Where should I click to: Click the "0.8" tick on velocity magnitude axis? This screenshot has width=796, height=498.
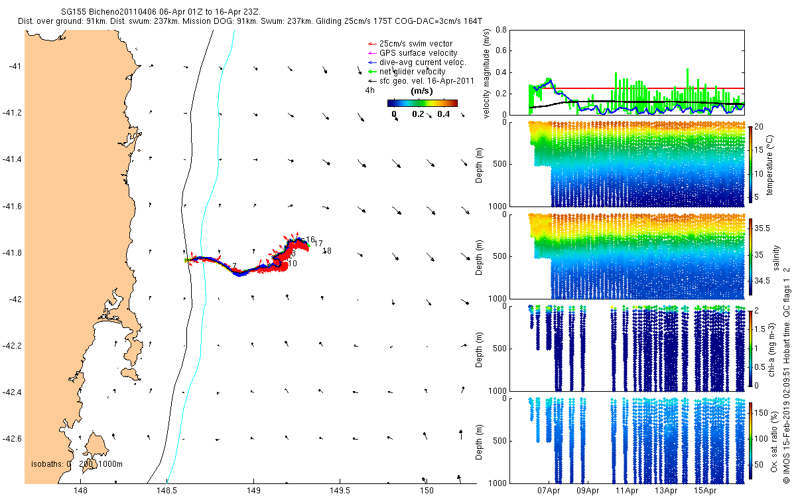[501, 30]
